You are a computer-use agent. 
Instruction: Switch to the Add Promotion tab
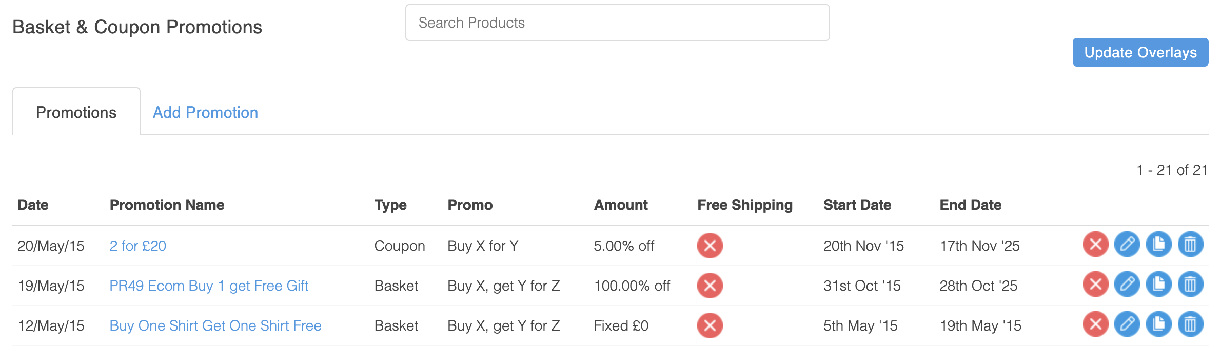(x=205, y=113)
